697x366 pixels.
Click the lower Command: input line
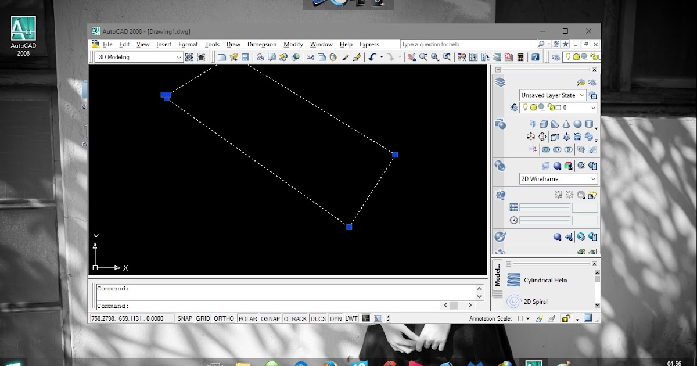[267, 306]
